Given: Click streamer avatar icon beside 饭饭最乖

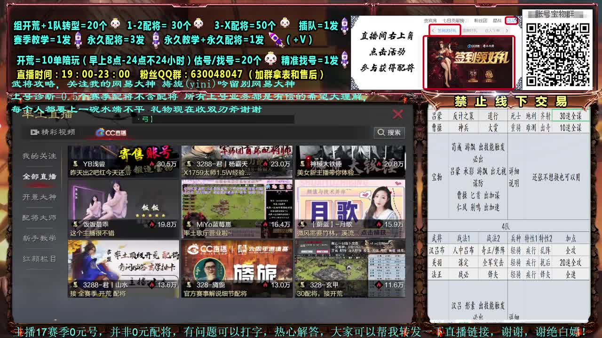Looking at the screenshot, I should coord(75,224).
